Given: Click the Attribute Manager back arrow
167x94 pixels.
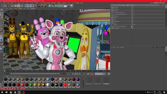Looking at the screenshot, I should 153,47.
